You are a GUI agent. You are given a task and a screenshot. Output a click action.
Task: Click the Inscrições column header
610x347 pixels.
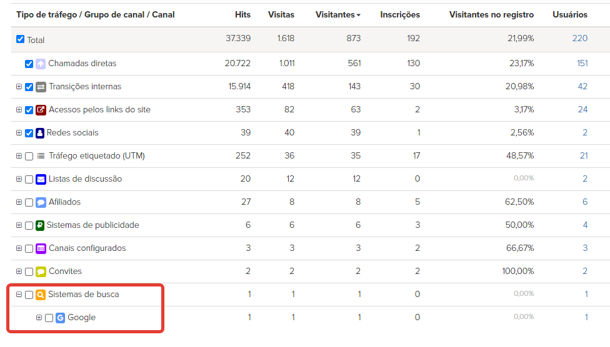(400, 14)
